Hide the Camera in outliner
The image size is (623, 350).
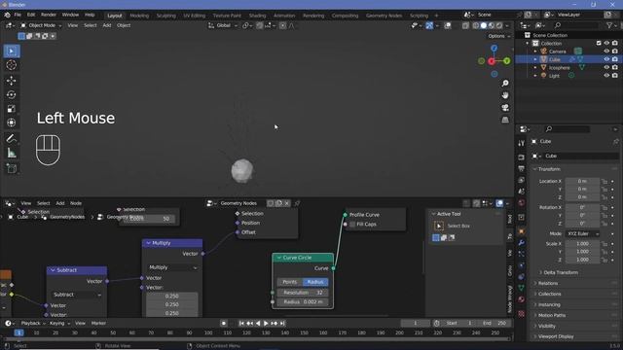tap(606, 52)
